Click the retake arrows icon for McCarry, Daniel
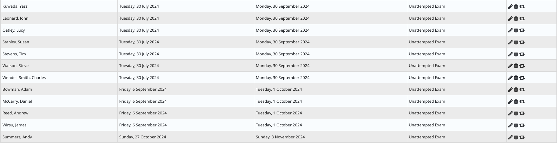 coord(522,101)
